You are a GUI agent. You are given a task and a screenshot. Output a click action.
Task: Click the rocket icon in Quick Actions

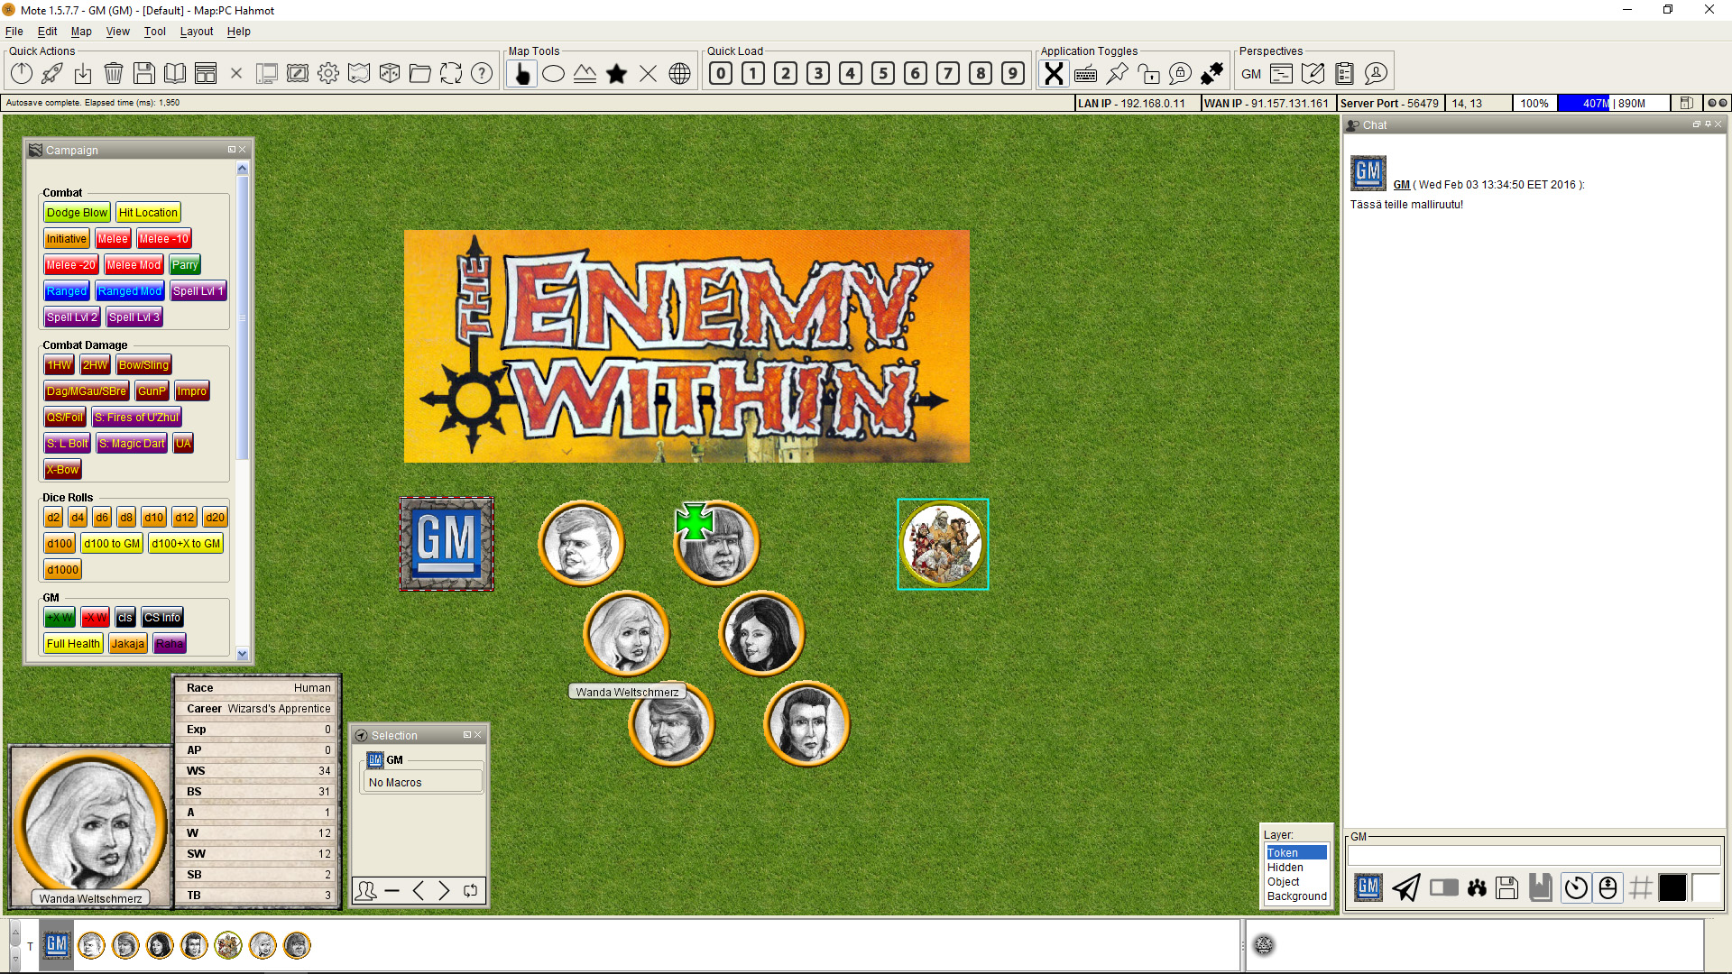click(52, 74)
